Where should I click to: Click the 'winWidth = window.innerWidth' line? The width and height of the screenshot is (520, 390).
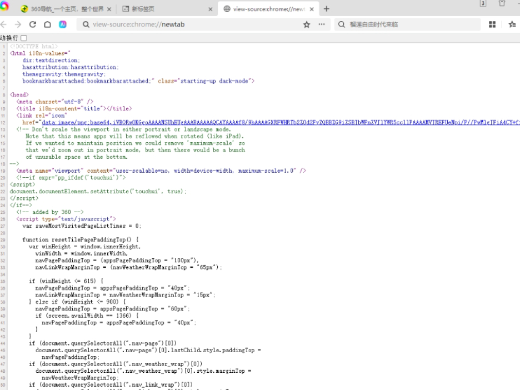click(x=82, y=253)
